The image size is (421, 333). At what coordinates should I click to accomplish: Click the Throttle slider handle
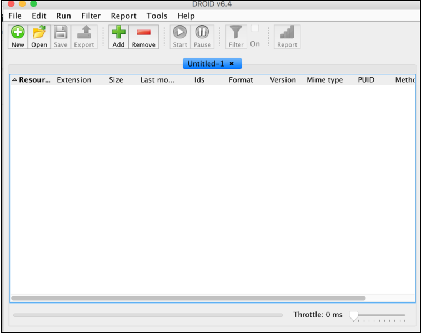pos(354,316)
